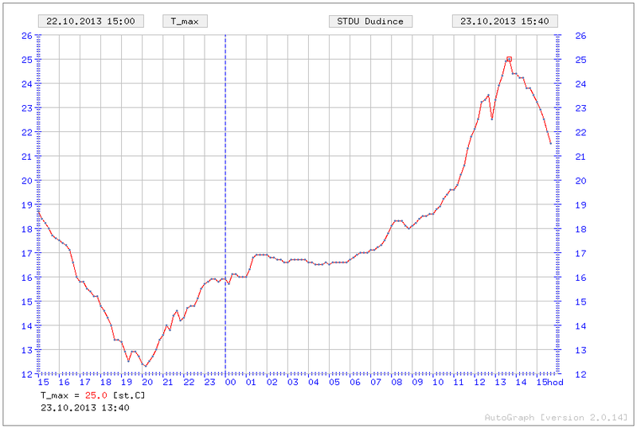
Task: Click the 23.10.2013 13:40 timestamp below the chart
Action: 84,407
